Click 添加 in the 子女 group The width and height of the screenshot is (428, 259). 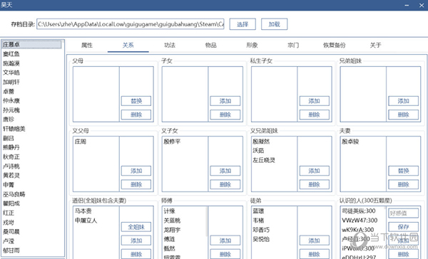pos(225,101)
